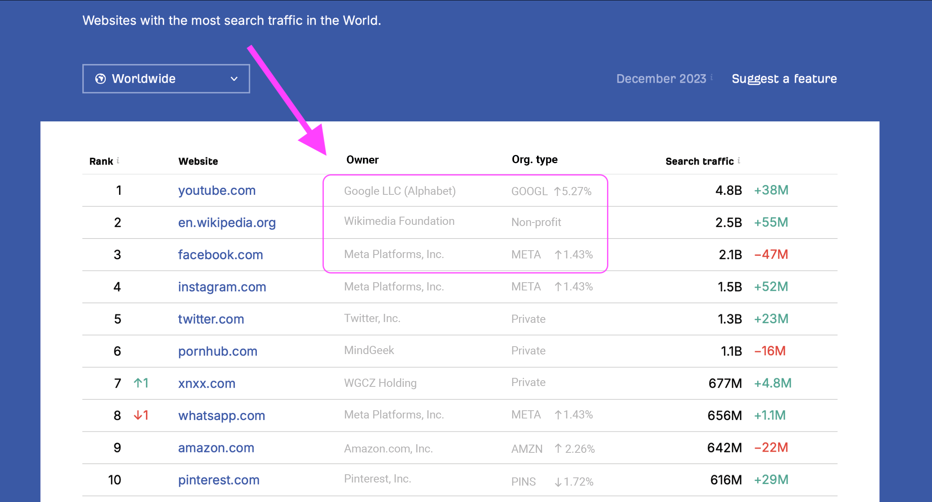Click red down-1 rank change for whatsapp.com
This screenshot has width=932, height=502.
141,415
